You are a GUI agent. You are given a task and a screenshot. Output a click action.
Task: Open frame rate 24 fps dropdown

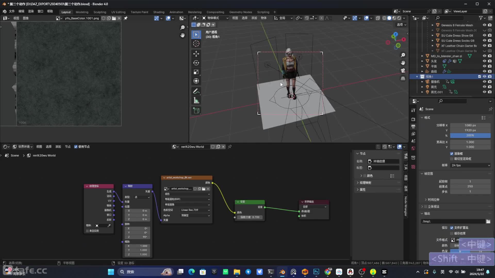(470, 165)
